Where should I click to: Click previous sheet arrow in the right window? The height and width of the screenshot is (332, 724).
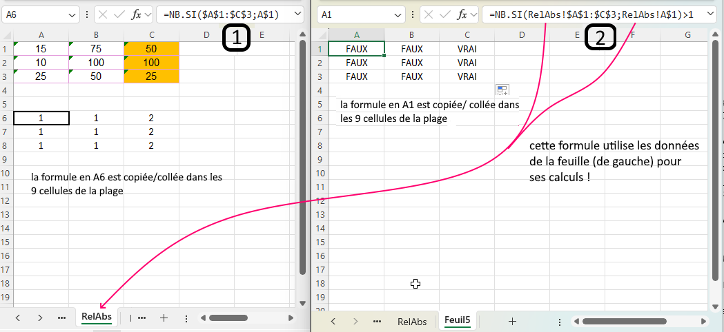[333, 321]
